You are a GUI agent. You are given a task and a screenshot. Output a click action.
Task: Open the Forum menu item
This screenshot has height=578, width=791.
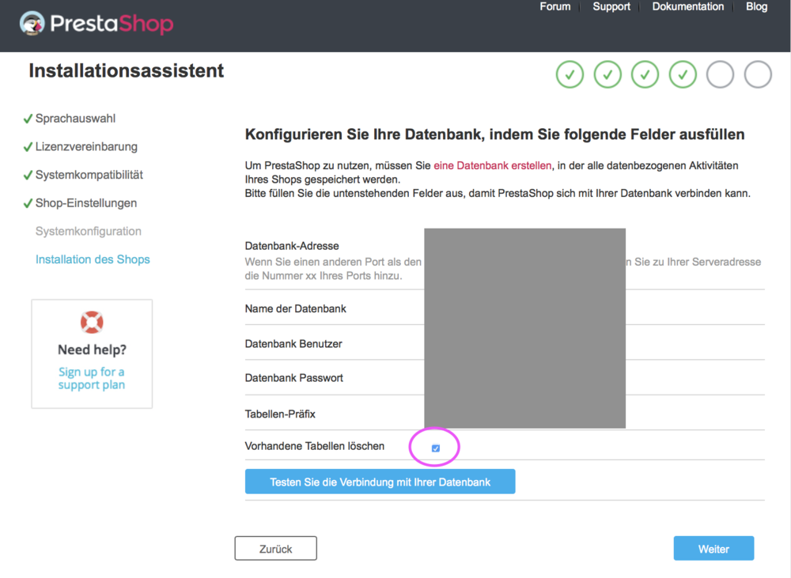click(554, 6)
